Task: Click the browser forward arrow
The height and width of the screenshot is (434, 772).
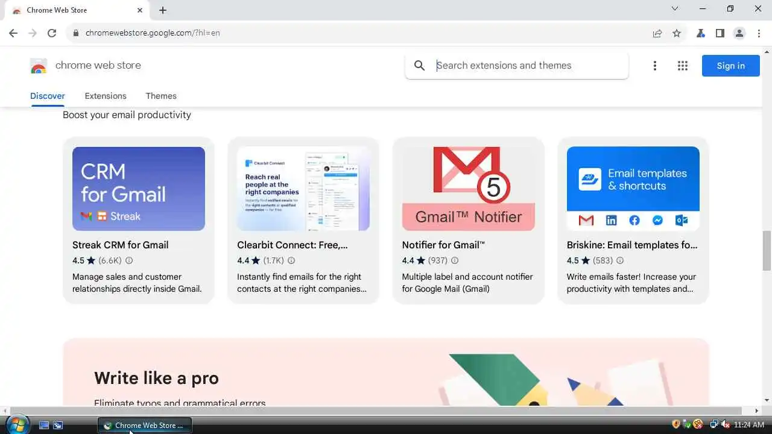Action: (x=33, y=33)
